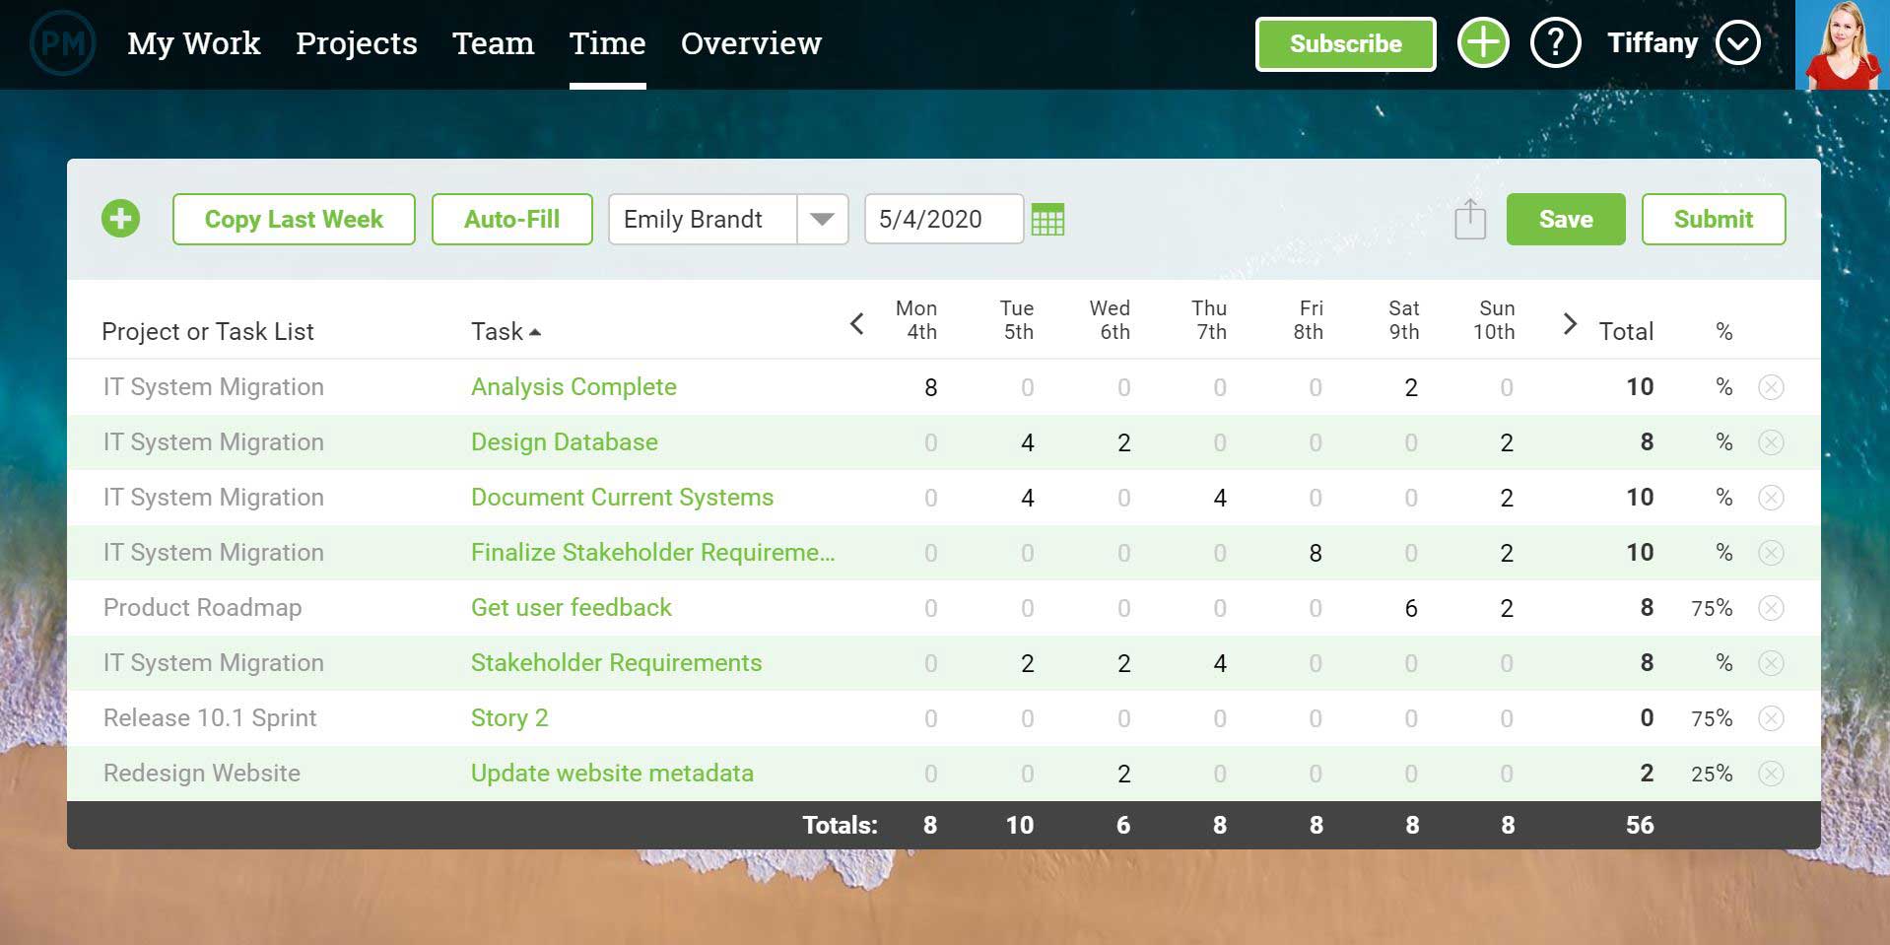Edit Tuesday hours for Design Database
Viewport: 1890px width, 945px height.
click(1027, 443)
